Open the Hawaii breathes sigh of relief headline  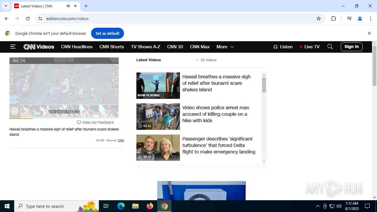(x=216, y=83)
